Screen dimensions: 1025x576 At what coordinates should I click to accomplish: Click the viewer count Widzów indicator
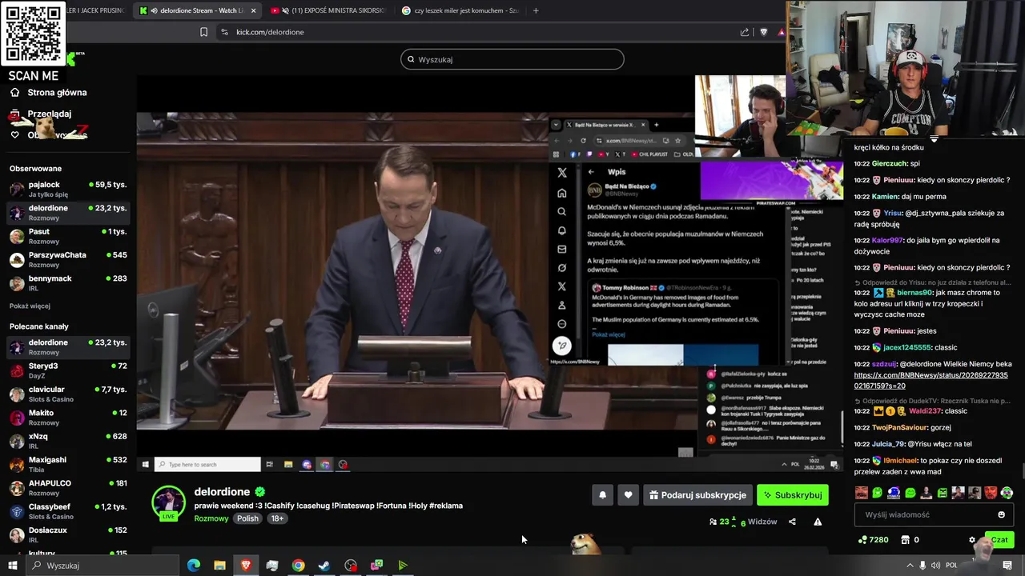pos(743,522)
